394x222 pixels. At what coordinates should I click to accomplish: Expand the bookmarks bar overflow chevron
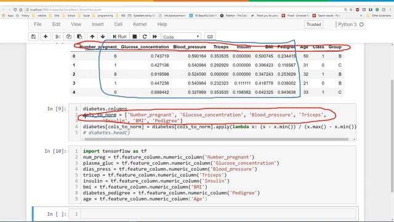point(361,15)
